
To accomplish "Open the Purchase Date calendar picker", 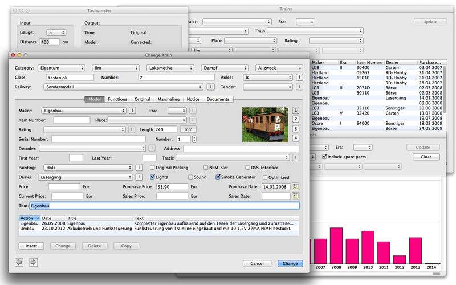I will 295,186.
